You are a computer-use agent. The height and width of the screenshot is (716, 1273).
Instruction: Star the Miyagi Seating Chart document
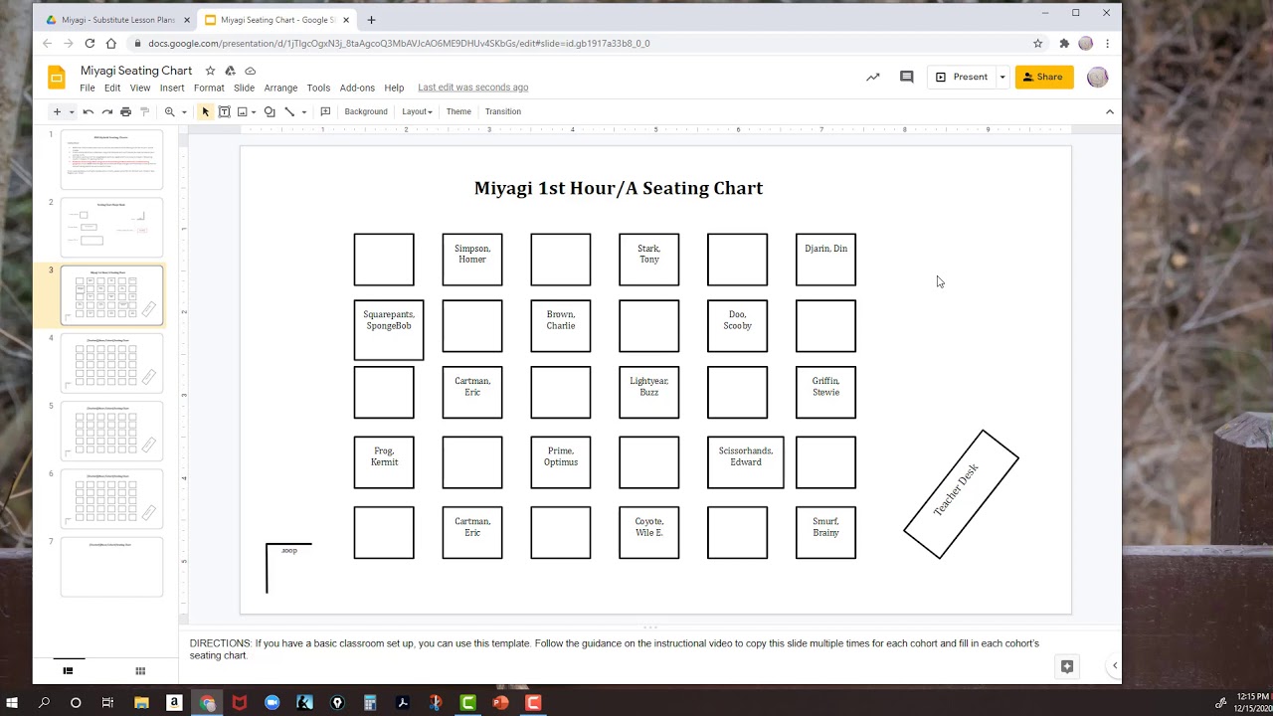pos(211,71)
